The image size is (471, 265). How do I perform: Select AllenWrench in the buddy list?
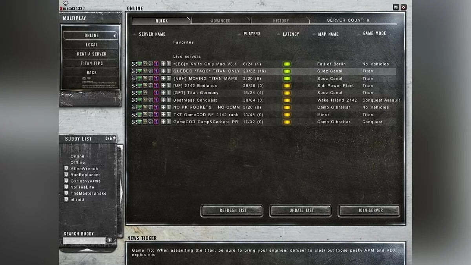(84, 168)
